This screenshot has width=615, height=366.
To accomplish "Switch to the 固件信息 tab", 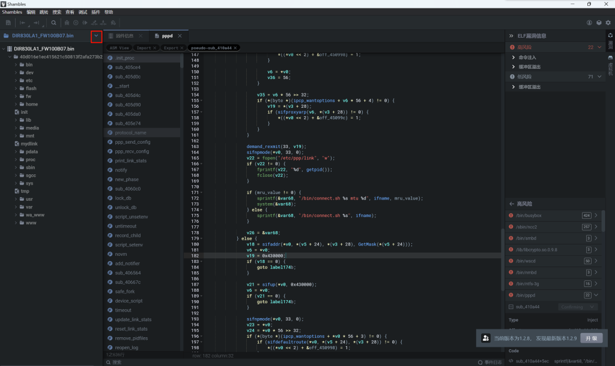I will [124, 36].
